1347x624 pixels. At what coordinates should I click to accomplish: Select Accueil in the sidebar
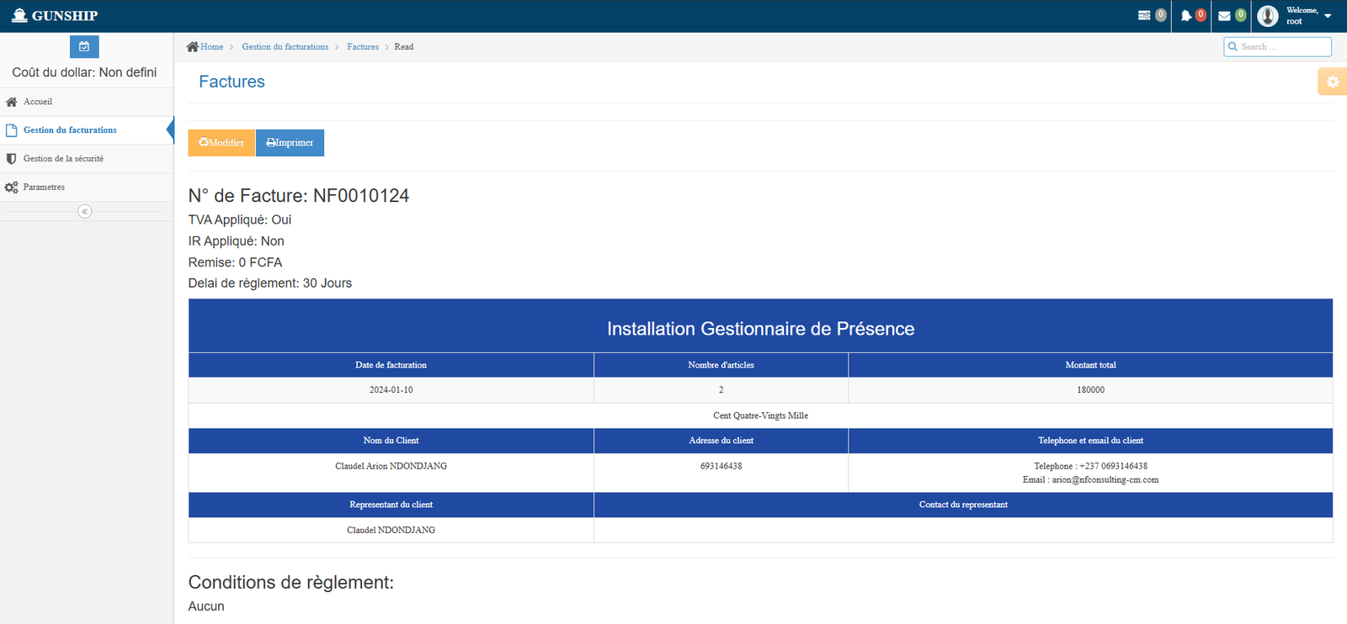click(x=38, y=102)
